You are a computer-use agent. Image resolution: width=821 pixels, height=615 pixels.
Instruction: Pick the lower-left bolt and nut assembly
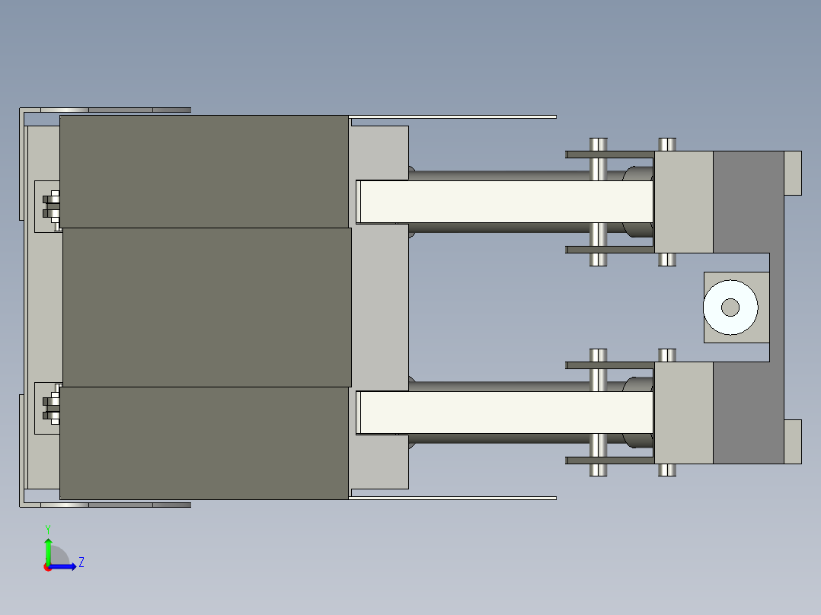pyautogui.click(x=51, y=406)
